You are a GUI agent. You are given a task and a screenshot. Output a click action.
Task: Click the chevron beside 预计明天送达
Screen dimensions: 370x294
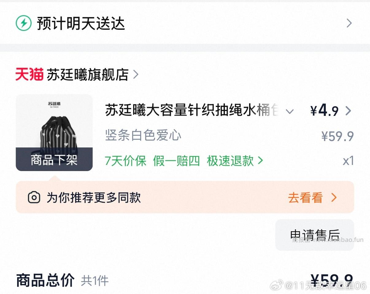point(349,23)
